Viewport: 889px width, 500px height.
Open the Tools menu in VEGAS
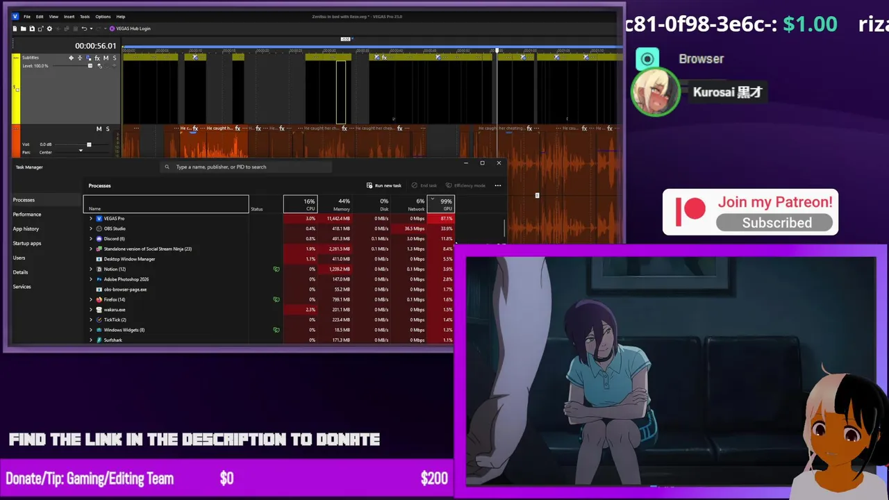85,16
